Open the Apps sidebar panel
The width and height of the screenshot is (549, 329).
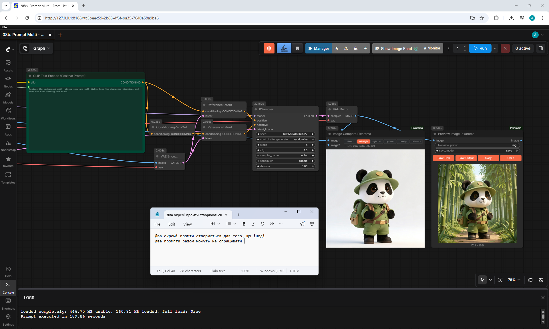pos(8,130)
